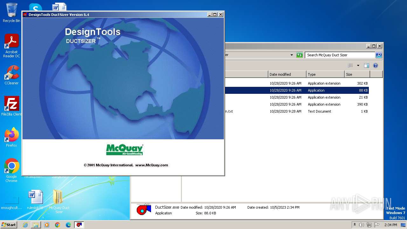This screenshot has height=229, width=407.
Task: Select the 1 KB Text Document row
Action: click(x=297, y=111)
